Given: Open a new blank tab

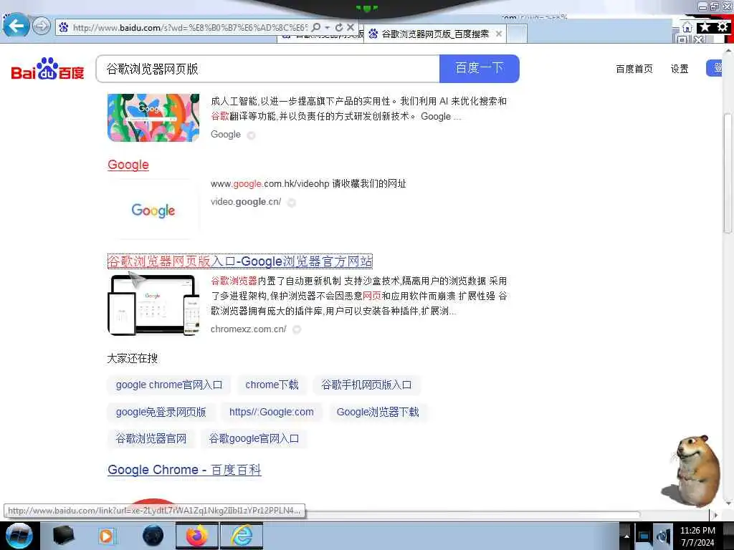Looking at the screenshot, I should 517,34.
